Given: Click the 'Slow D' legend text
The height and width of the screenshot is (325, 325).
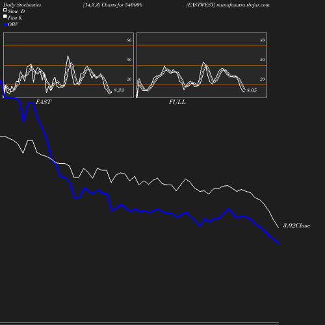Looking at the screenshot, I should click(x=16, y=11).
